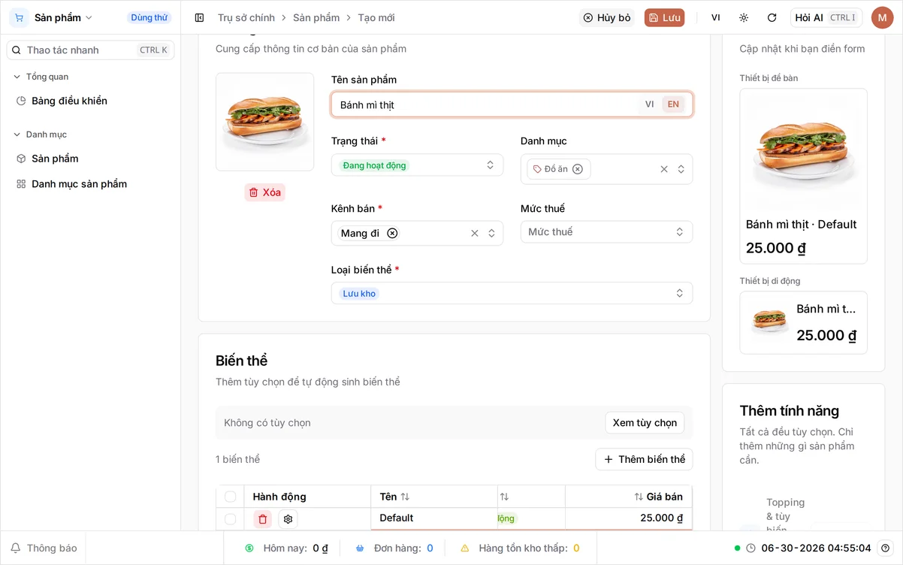Image resolution: width=903 pixels, height=565 pixels.
Task: Open the Loại biến thể dropdown
Action: pos(512,293)
